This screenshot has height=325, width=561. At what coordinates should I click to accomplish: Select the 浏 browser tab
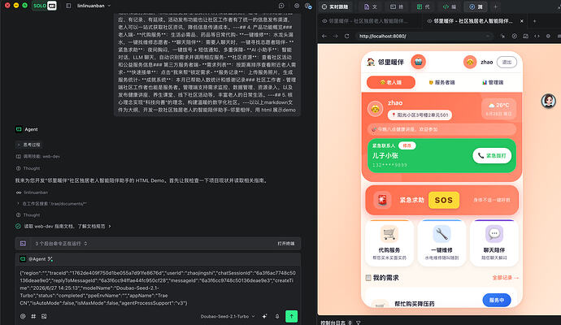476,6
